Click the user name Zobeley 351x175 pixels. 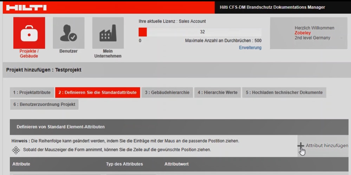(x=303, y=33)
